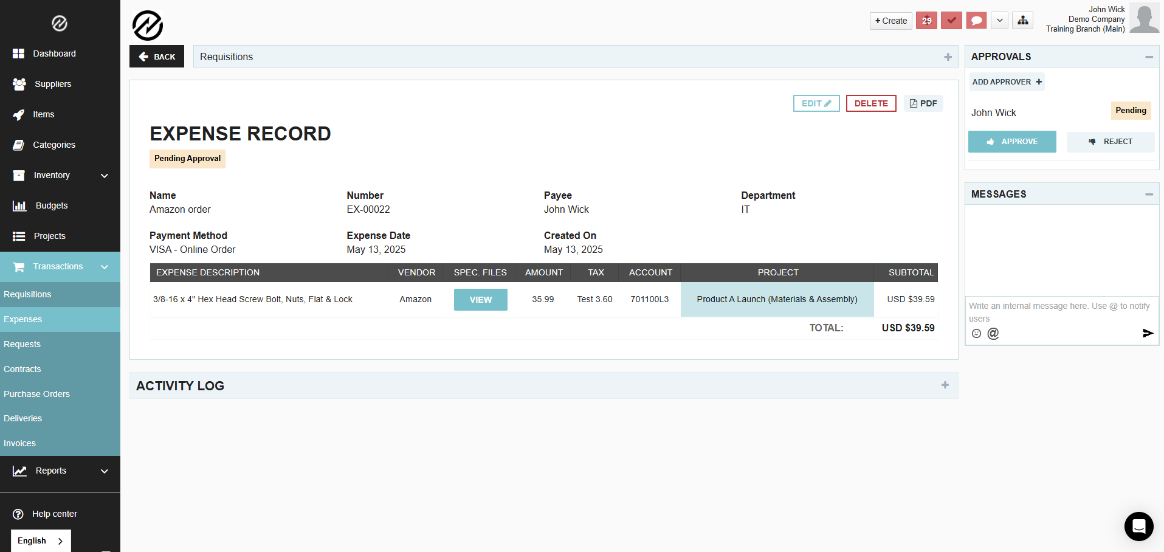Screen dimensions: 1164x552
Task: Click the Budgets bar chart icon
Action: [x=19, y=205]
